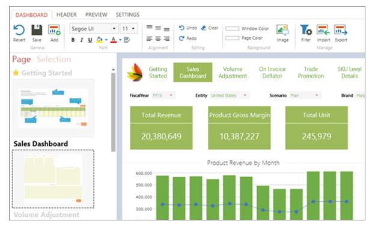The height and width of the screenshot is (239, 381).
Task: Click the Add page icon
Action: (x=54, y=30)
